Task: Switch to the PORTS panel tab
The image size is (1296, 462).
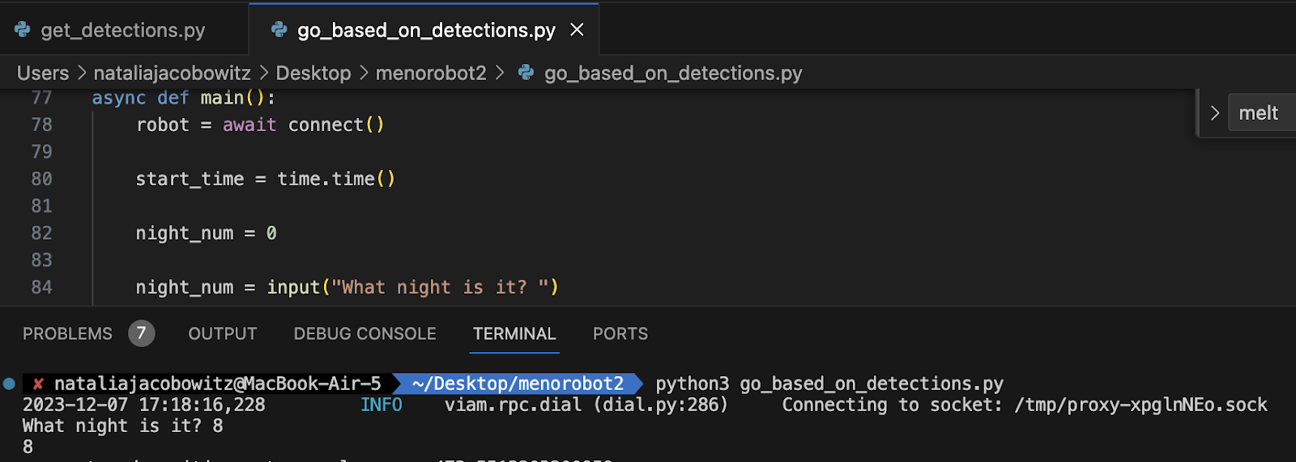Action: 620,333
